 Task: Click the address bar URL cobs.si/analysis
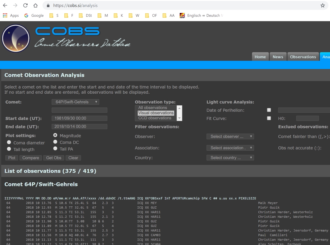click(75, 5)
